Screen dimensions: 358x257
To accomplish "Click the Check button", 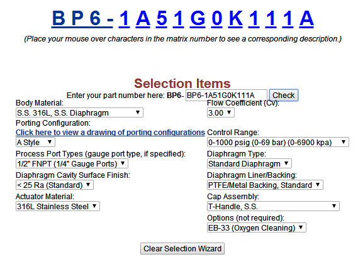I will 284,95.
